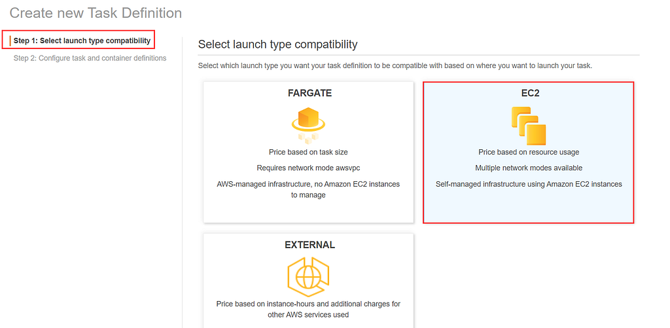The image size is (670, 328).
Task: Click "Price based on resource usage" text
Action: [x=529, y=152]
